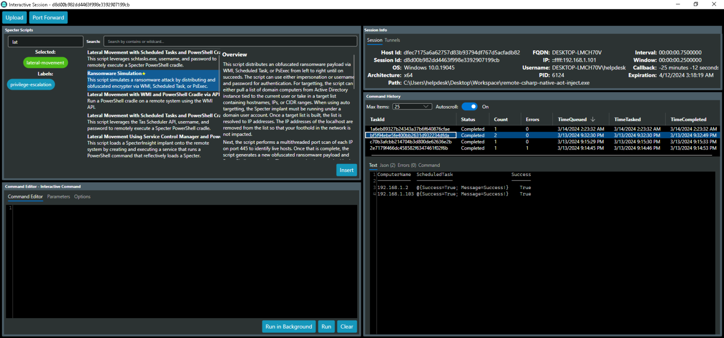The image size is (724, 338).
Task: Open the Max Items dropdown
Action: pyautogui.click(x=412, y=107)
